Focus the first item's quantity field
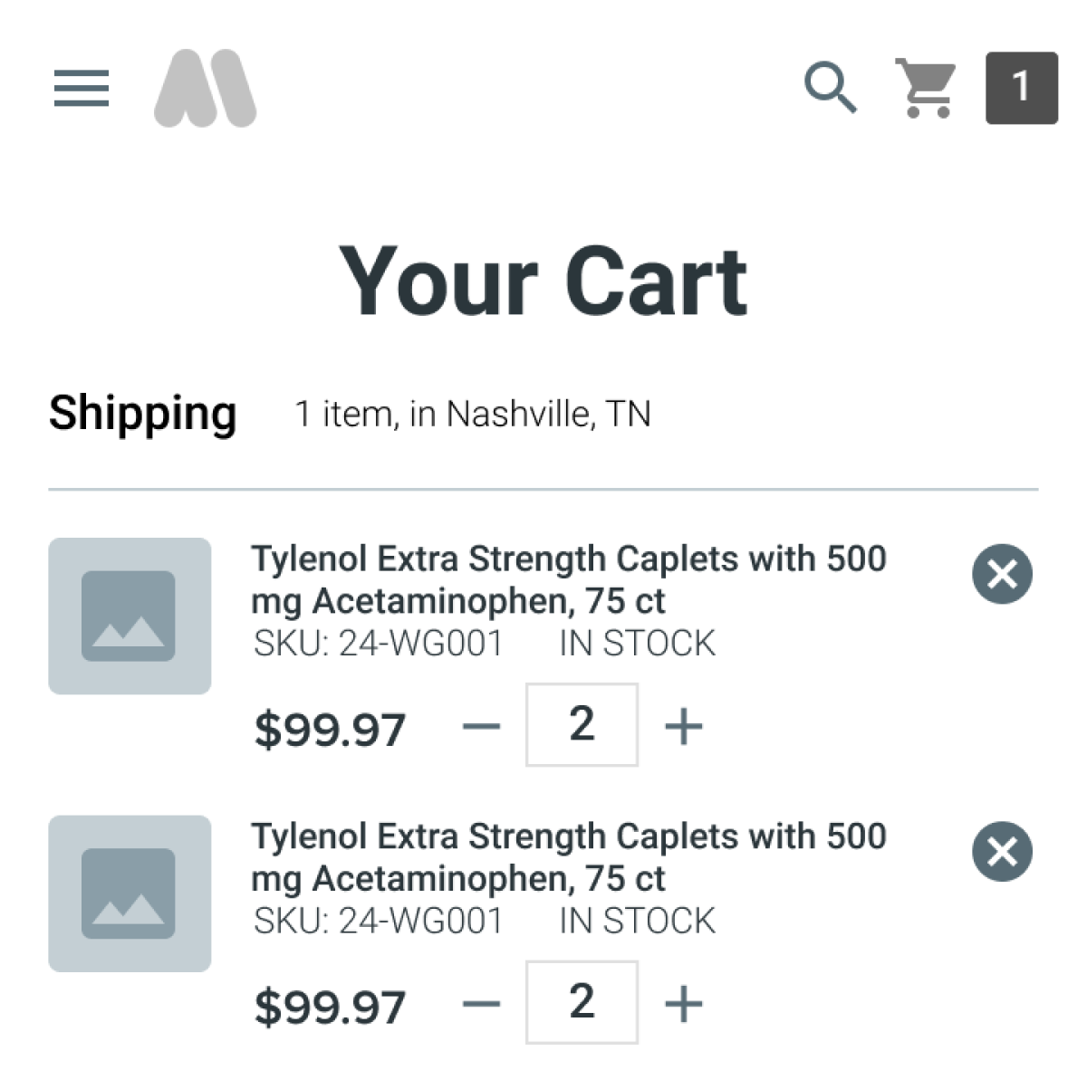 [582, 725]
